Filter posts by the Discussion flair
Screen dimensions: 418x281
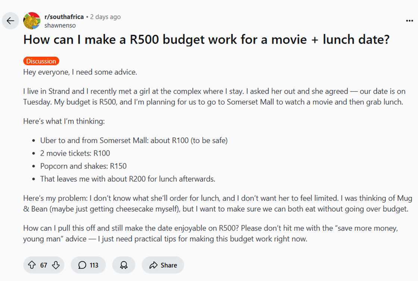pyautogui.click(x=41, y=61)
